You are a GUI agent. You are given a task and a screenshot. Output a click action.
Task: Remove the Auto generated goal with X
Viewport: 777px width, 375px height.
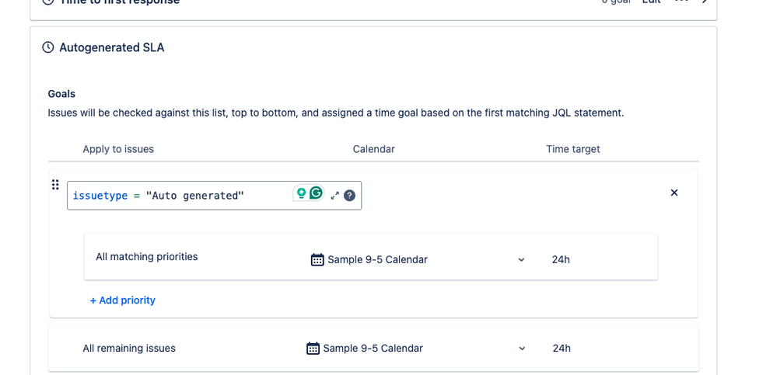point(674,193)
